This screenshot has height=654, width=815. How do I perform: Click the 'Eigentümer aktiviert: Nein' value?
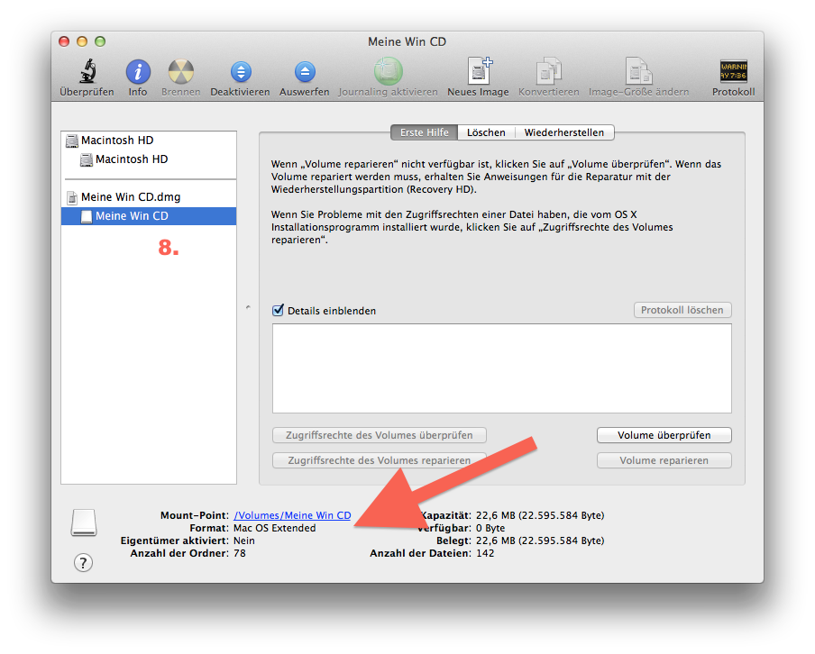tap(244, 540)
